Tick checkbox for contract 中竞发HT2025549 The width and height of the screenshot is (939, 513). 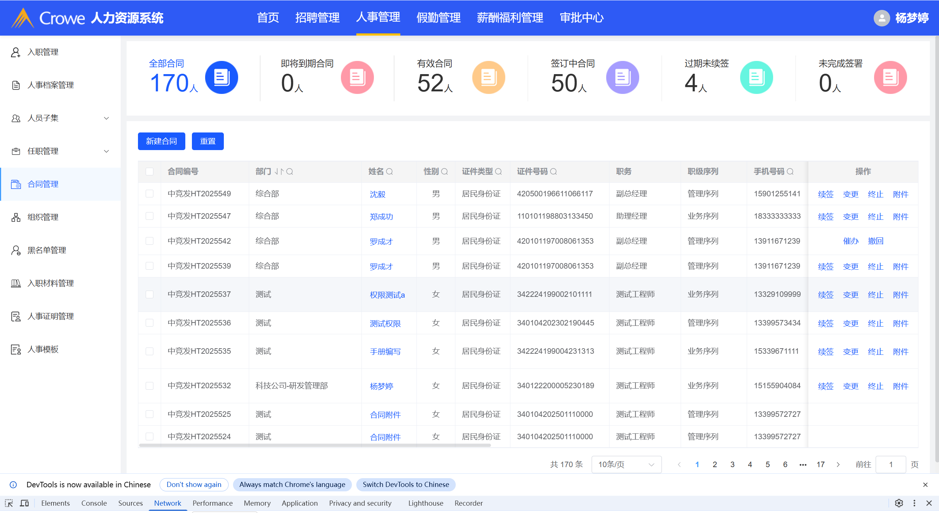pyautogui.click(x=149, y=194)
